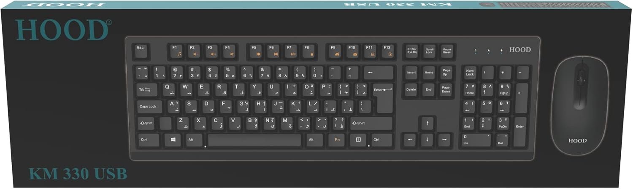Click the context menu key beside Fn
The image size is (633, 189).
pos(358,140)
